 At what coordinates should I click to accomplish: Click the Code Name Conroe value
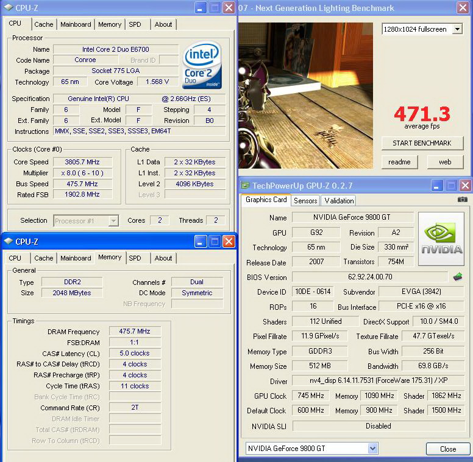pos(85,60)
